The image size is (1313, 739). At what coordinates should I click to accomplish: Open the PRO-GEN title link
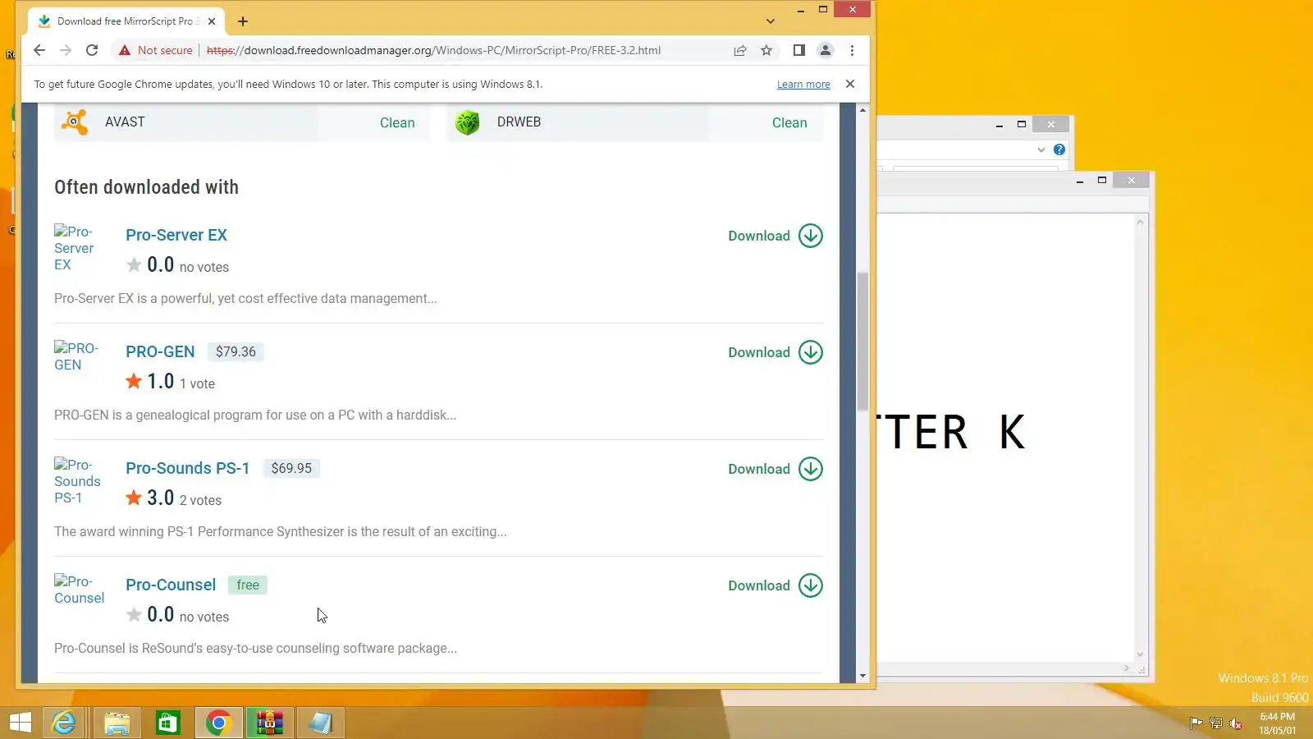[x=160, y=351]
